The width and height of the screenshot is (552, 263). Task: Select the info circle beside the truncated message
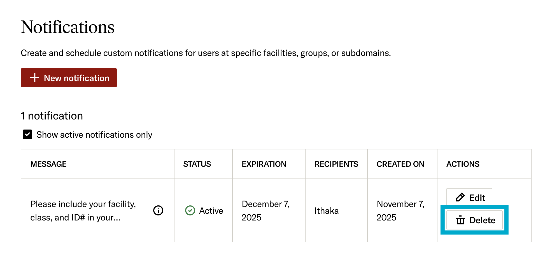158,211
